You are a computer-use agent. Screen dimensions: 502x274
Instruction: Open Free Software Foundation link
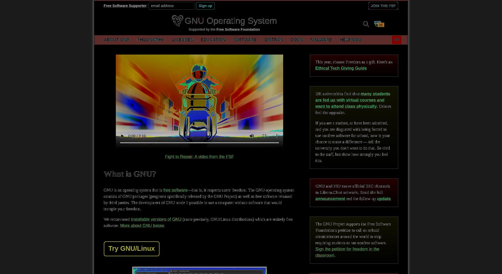(238, 29)
